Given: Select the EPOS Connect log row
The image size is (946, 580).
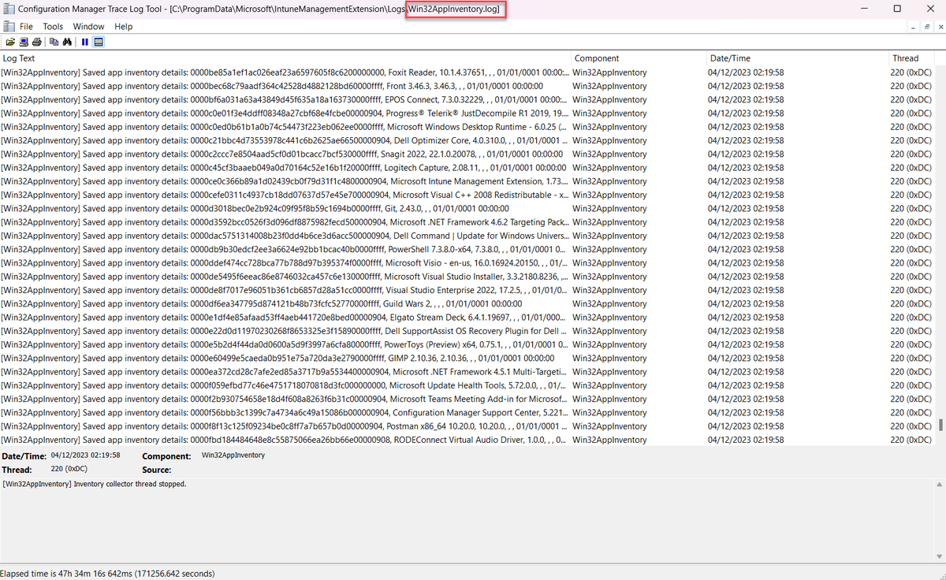Looking at the screenshot, I should pyautogui.click(x=468, y=99).
